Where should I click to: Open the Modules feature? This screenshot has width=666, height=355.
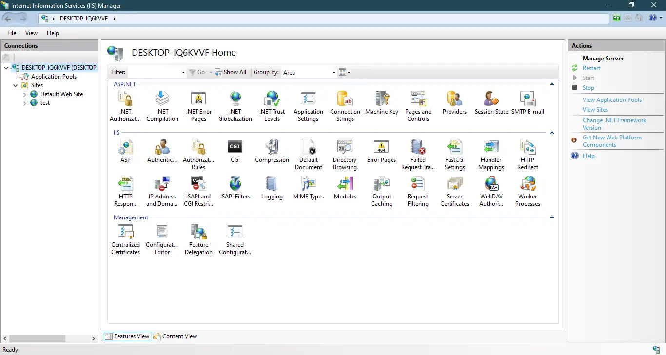coord(345,188)
